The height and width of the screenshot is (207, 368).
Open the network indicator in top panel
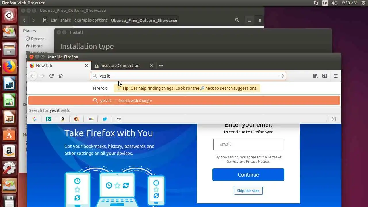point(316,3)
